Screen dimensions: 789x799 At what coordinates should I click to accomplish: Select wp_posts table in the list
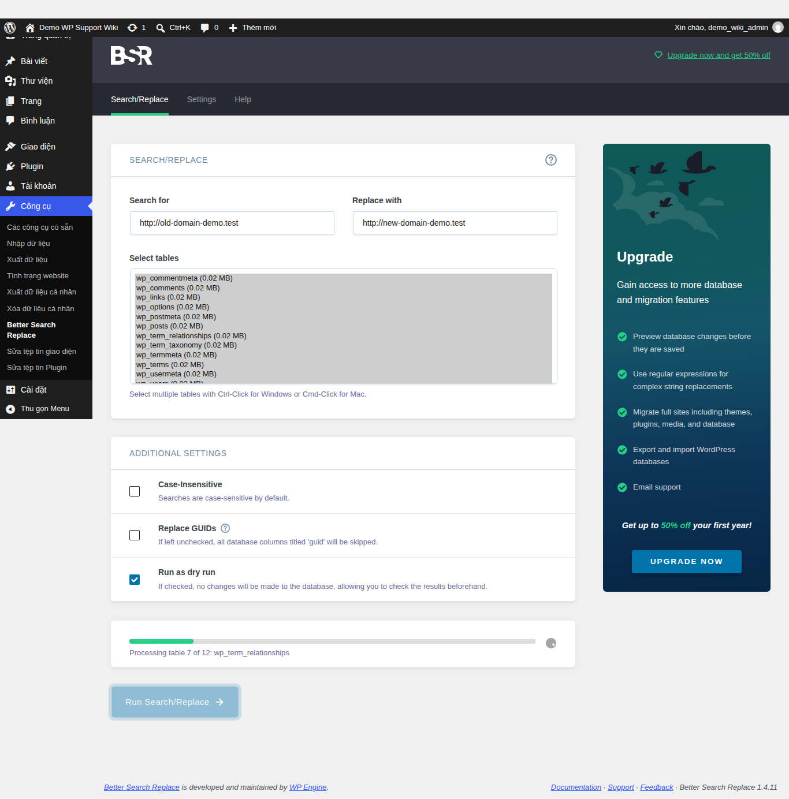point(344,326)
